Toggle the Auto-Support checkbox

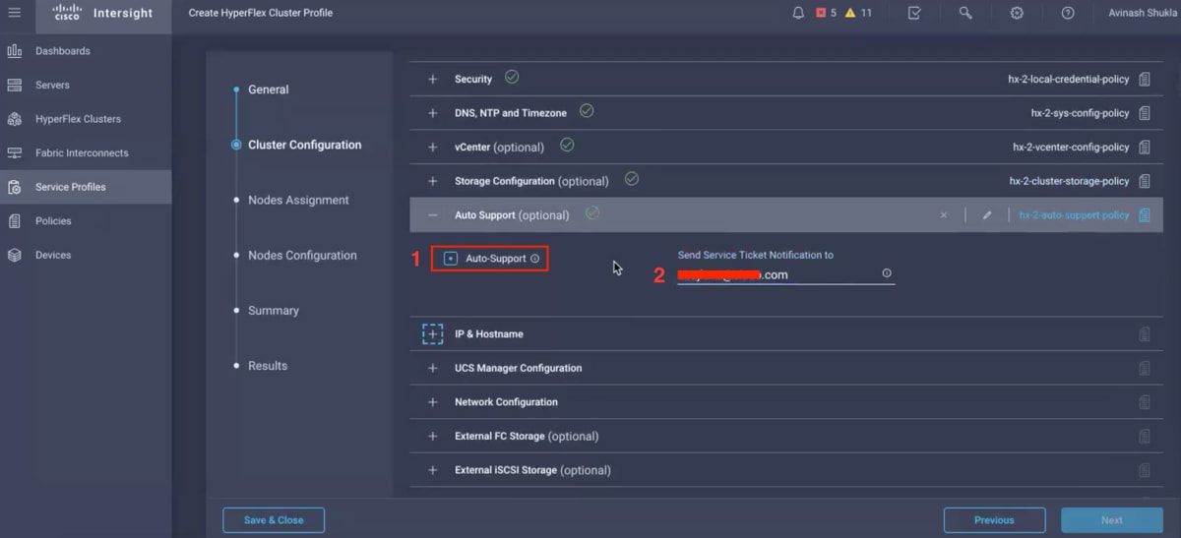pos(451,259)
